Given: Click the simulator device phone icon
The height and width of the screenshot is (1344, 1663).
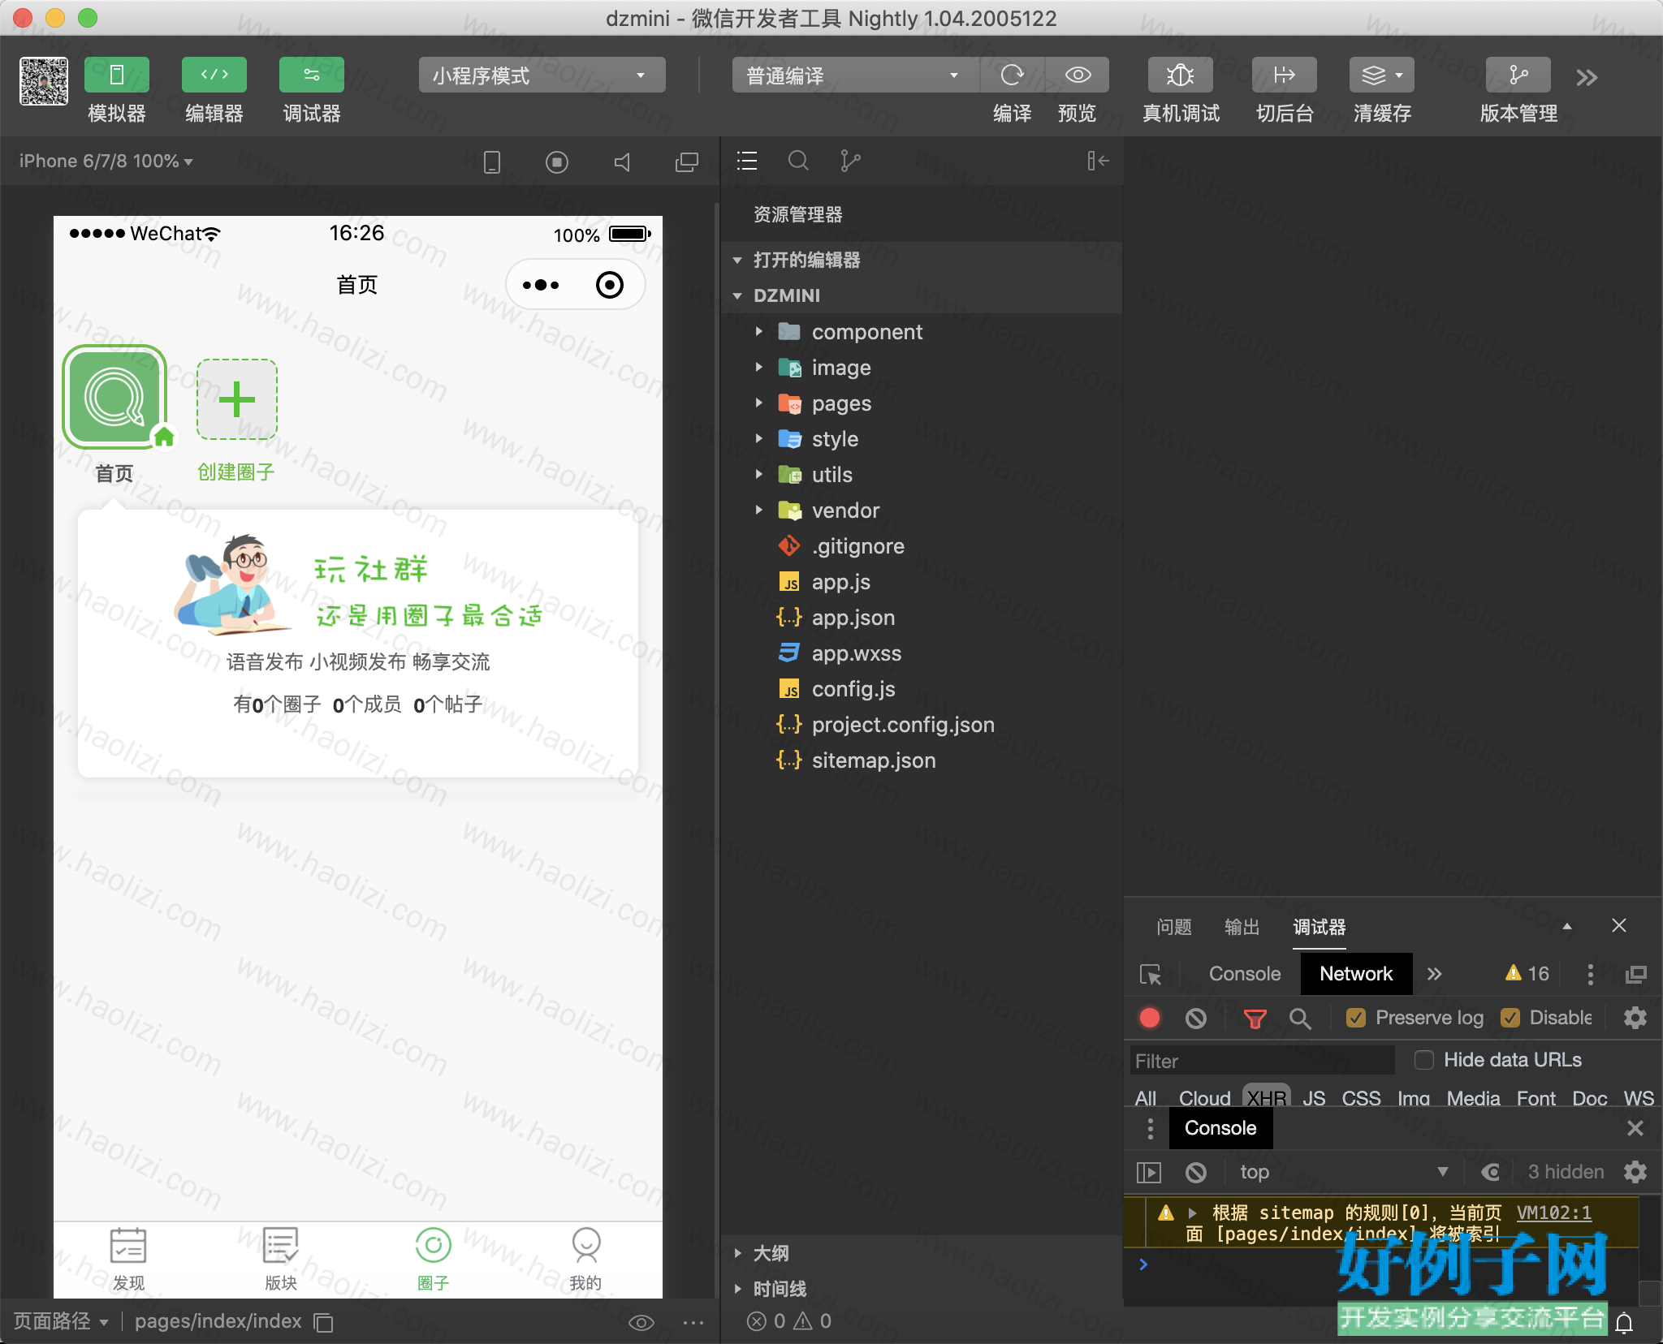Looking at the screenshot, I should click(491, 162).
